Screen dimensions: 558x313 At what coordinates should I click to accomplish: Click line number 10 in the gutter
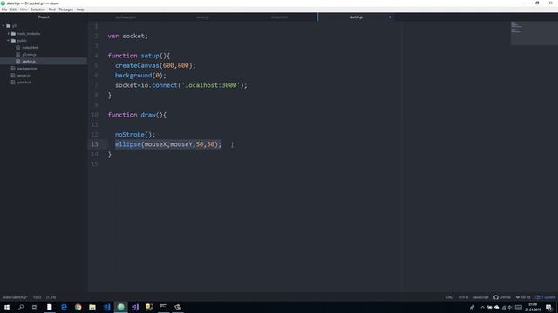coord(94,115)
